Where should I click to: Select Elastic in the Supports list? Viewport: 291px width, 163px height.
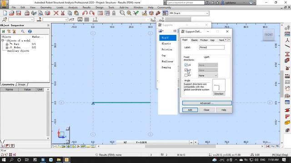[166, 43]
